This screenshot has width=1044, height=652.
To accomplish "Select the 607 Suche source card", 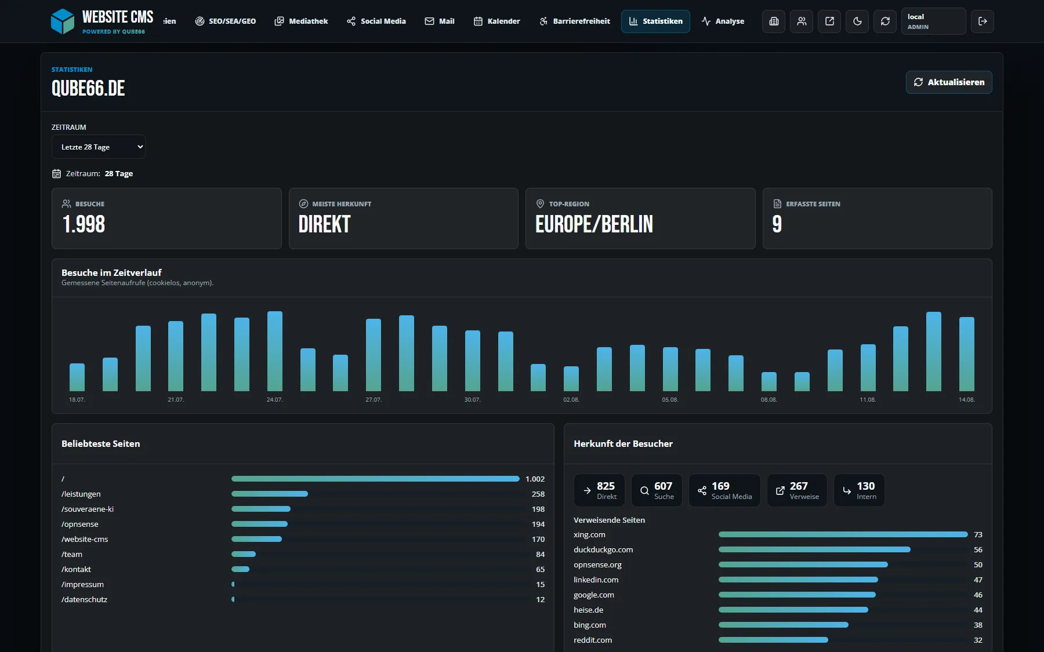I will [657, 490].
